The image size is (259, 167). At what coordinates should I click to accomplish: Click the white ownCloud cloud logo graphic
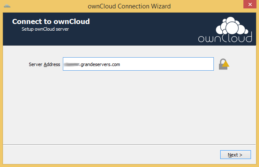pos(232,26)
